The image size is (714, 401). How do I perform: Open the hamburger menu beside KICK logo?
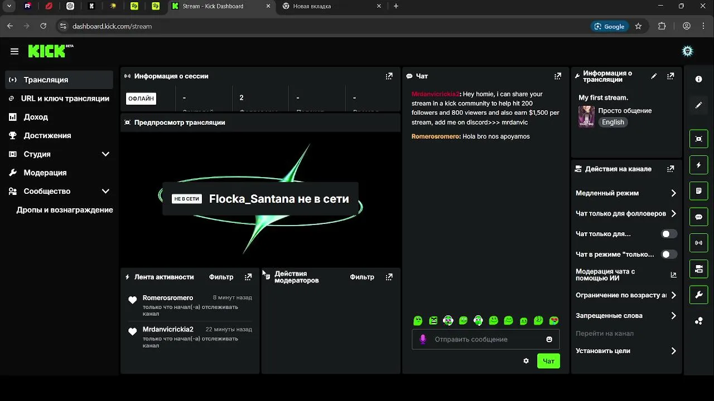pyautogui.click(x=15, y=51)
